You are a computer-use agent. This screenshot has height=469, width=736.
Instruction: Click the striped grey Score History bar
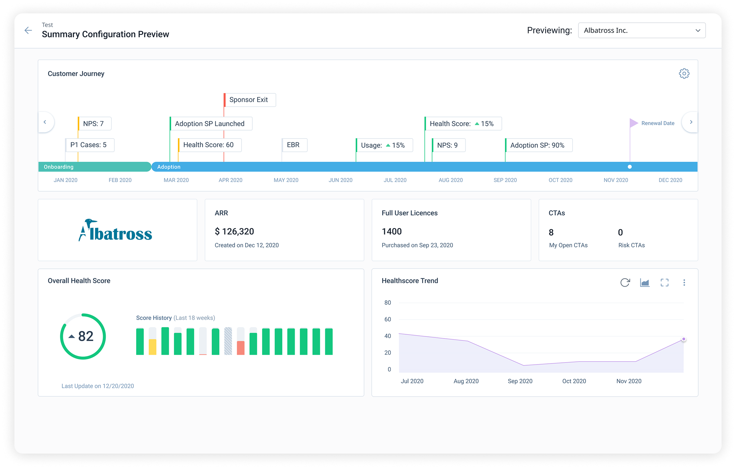[228, 341]
